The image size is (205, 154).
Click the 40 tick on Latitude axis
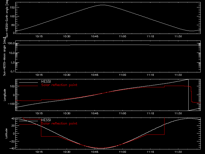point(13,118)
